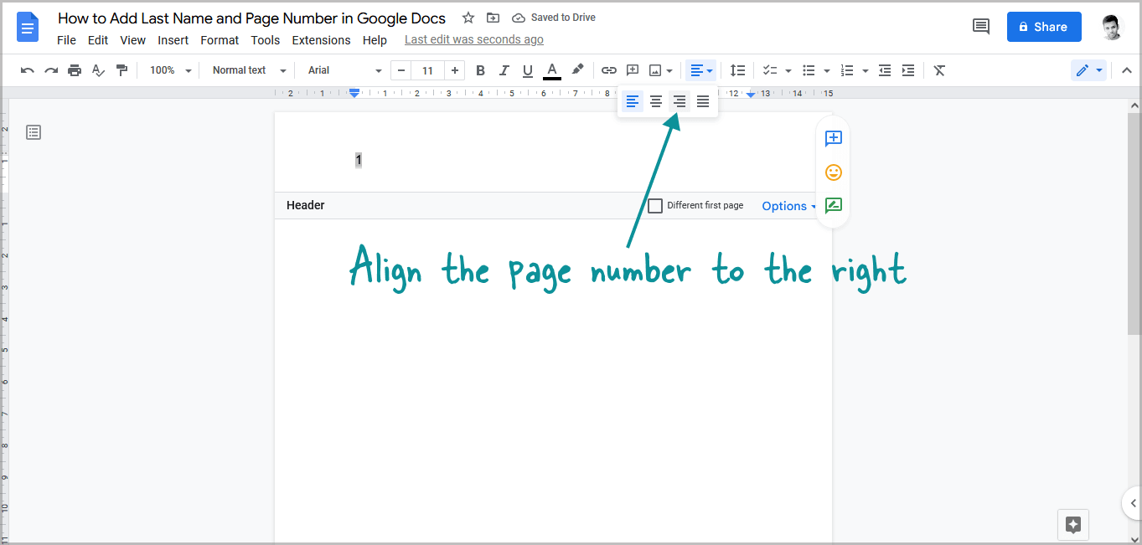
Task: Select the Undo icon
Action: point(27,70)
